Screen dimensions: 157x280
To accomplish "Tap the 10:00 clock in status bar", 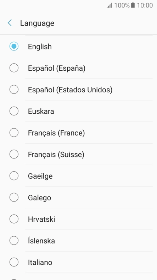I will point(145,5).
